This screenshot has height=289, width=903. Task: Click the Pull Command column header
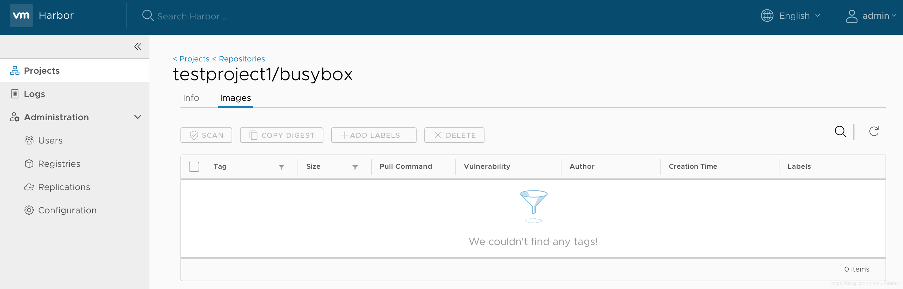(x=406, y=167)
